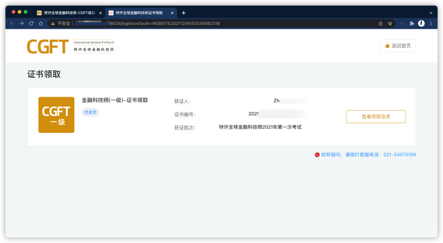443x243 pixels.
Task: Click the red phone icon
Action: (x=317, y=154)
